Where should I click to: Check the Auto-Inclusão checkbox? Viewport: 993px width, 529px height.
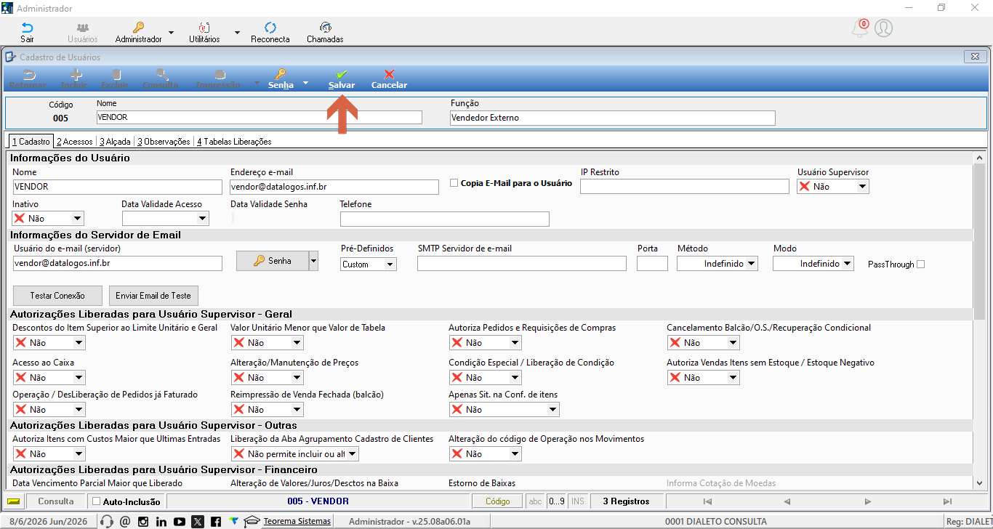point(96,501)
